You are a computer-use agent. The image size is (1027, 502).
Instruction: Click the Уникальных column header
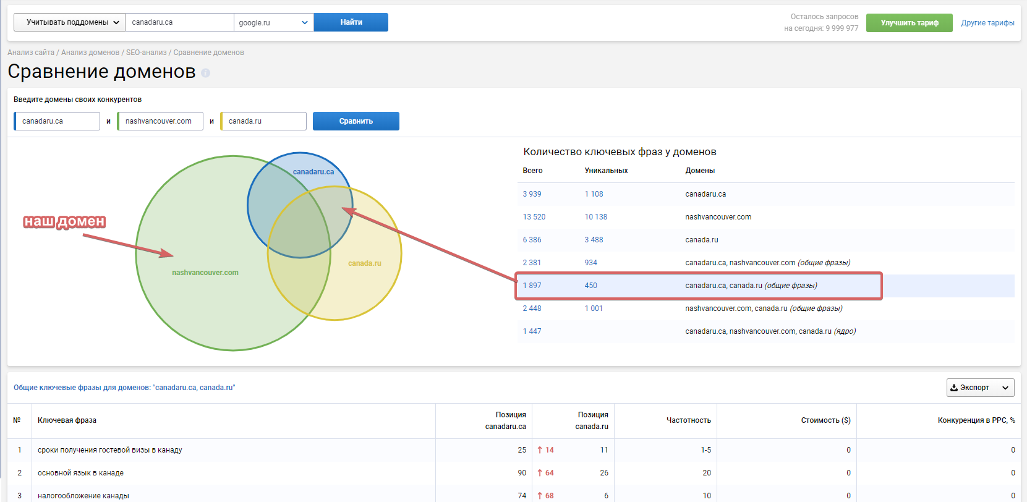coord(606,171)
